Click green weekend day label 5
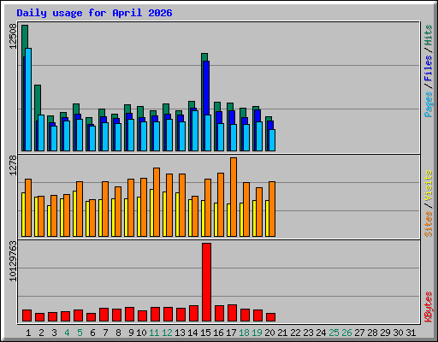This screenshot has width=438, height=342. 80,333
